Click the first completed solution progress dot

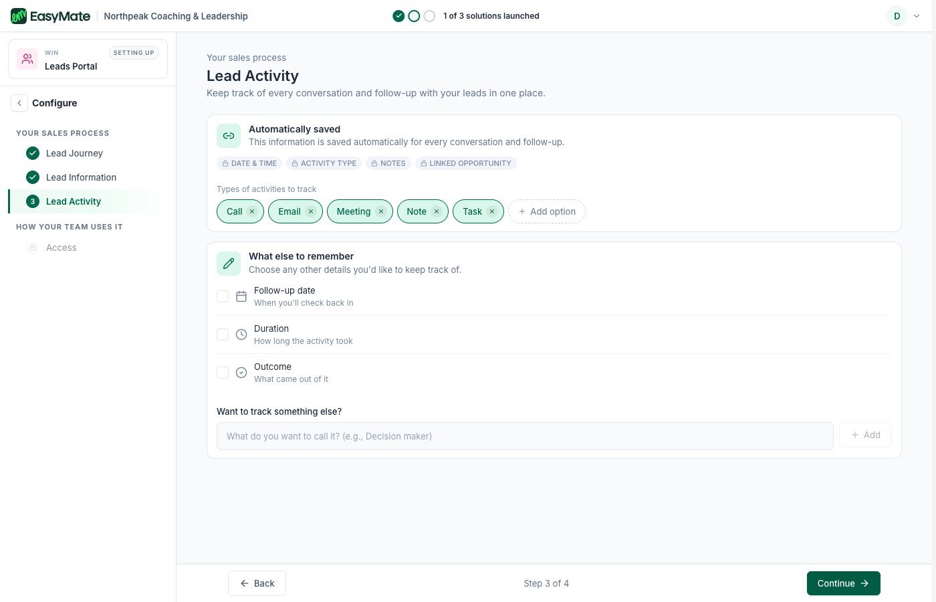point(398,16)
